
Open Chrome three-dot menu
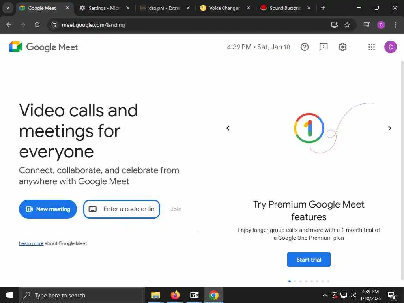tap(395, 25)
